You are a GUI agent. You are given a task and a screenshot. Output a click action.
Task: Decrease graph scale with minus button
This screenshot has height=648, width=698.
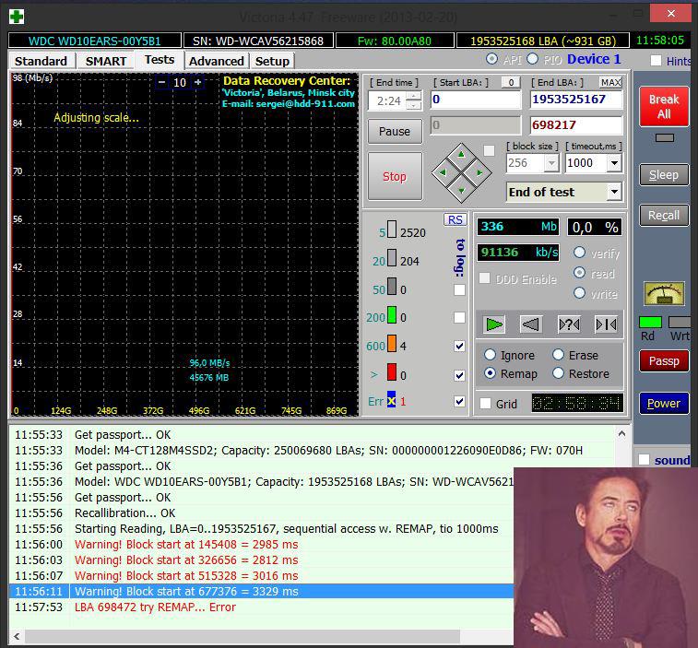161,82
